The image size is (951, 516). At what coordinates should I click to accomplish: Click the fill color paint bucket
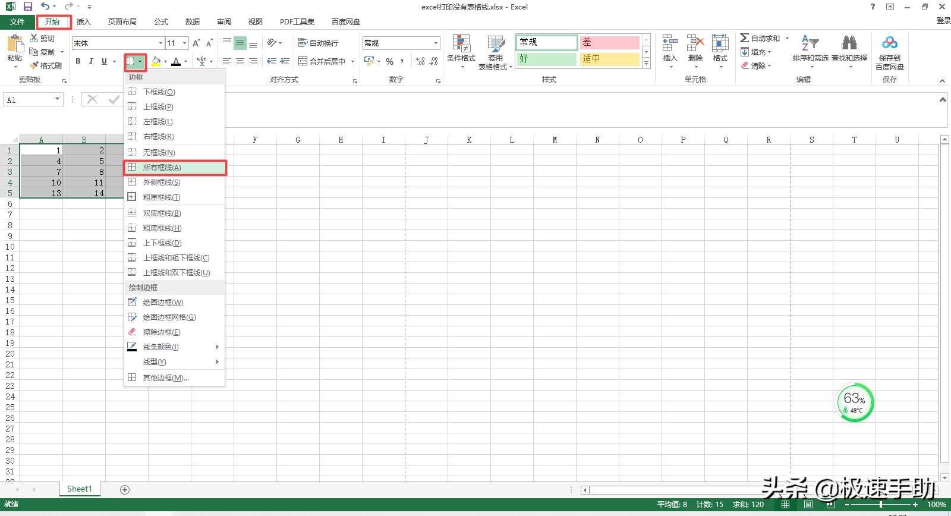click(156, 61)
